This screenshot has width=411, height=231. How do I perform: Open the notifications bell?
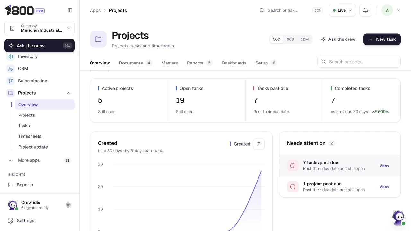click(366, 10)
